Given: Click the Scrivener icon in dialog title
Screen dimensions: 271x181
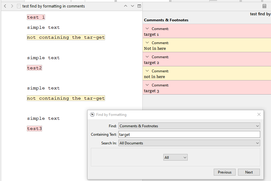Looking at the screenshot, I should [92, 115].
